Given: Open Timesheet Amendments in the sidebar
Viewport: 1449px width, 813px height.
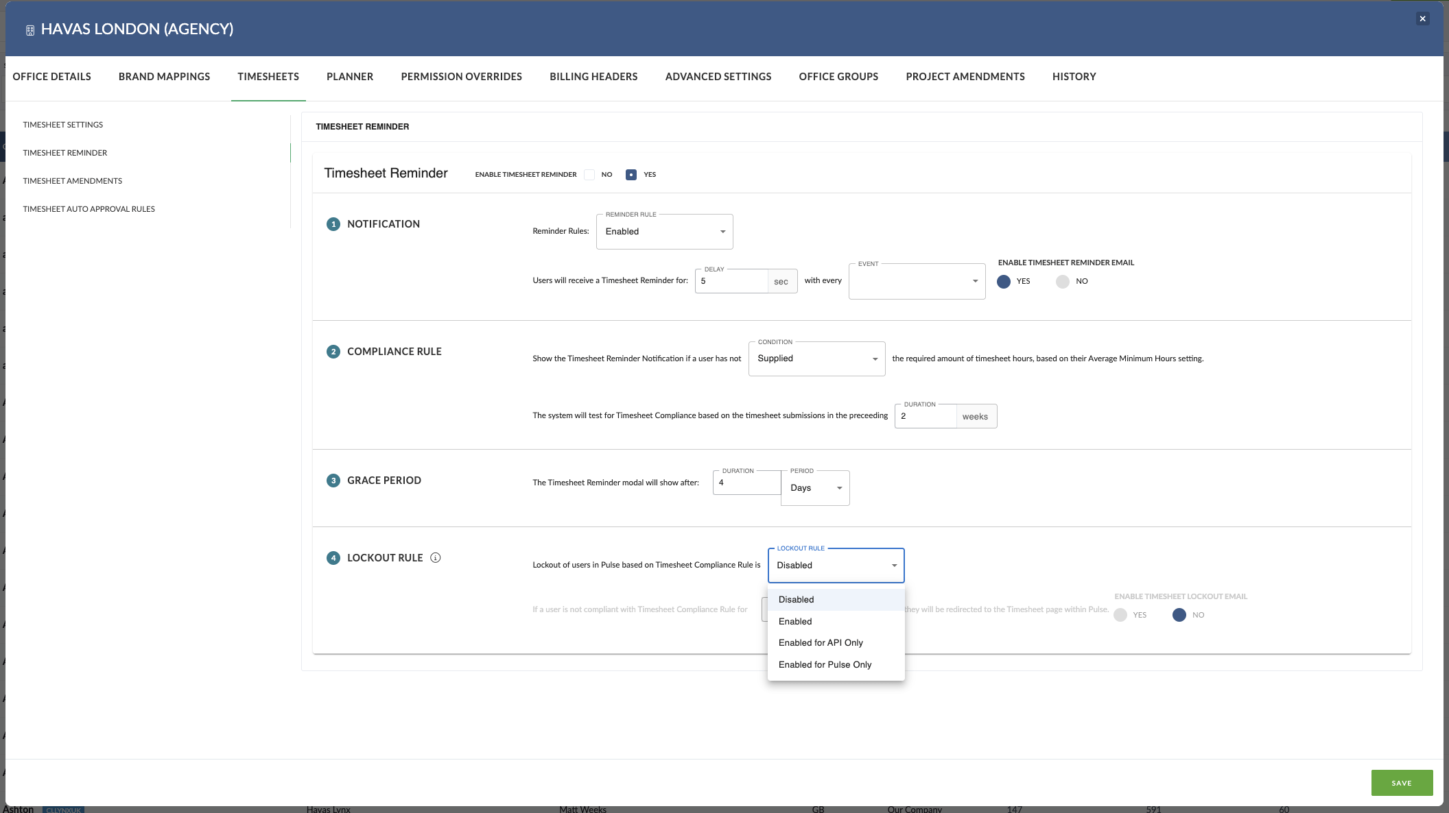Looking at the screenshot, I should [x=73, y=181].
